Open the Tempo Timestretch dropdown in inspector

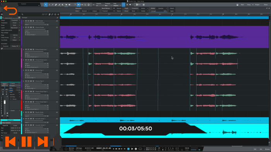[15, 20]
